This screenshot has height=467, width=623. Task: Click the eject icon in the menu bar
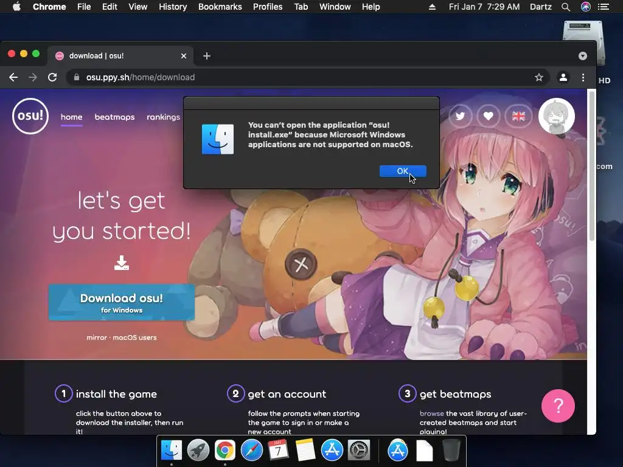point(433,7)
